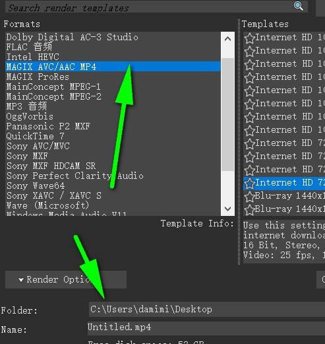The image size is (325, 344).
Task: Click star on the topmost Internet HD template
Action: pyautogui.click(x=249, y=38)
